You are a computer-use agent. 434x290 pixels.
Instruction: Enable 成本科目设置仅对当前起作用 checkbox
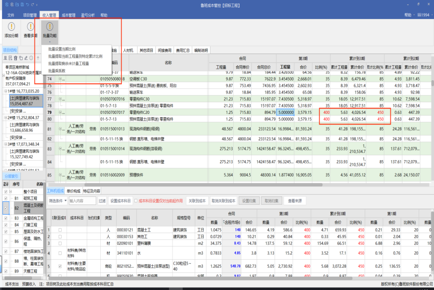click(x=136, y=201)
